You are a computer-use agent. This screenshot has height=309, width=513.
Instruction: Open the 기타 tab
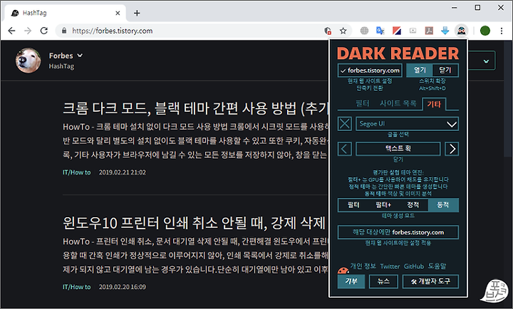(434, 104)
